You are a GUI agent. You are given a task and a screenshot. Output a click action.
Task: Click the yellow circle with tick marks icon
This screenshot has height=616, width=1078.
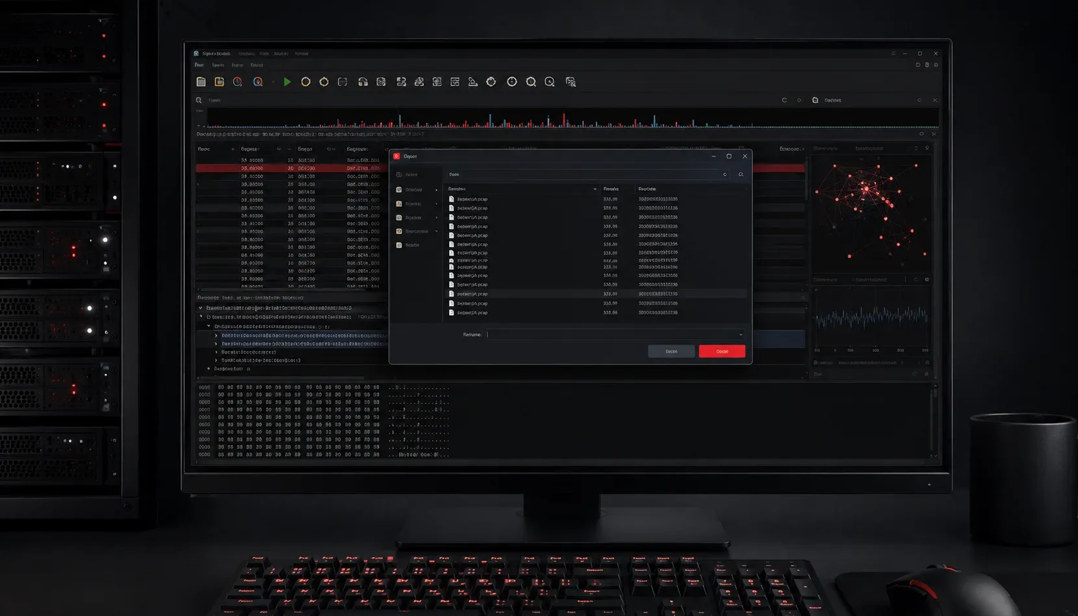click(324, 82)
